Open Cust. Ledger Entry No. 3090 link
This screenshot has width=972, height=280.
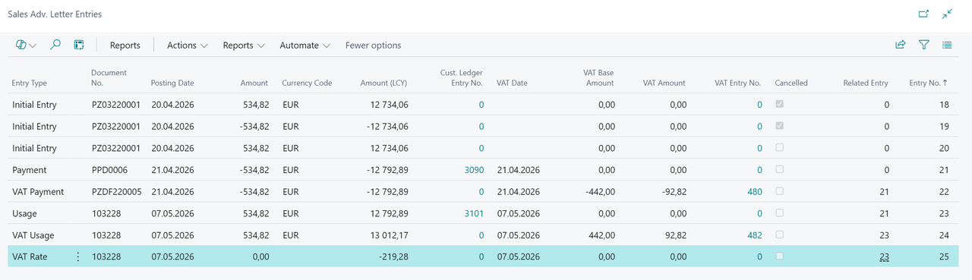click(x=474, y=170)
